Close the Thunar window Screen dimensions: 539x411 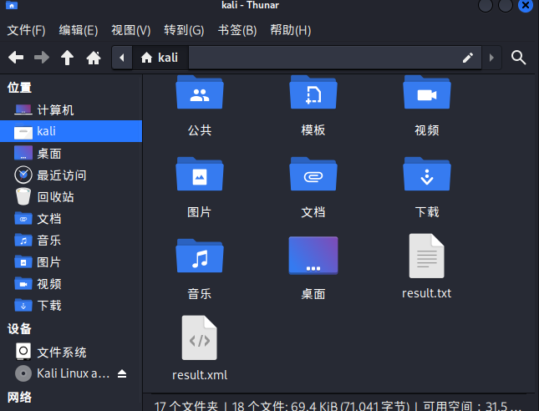526,5
